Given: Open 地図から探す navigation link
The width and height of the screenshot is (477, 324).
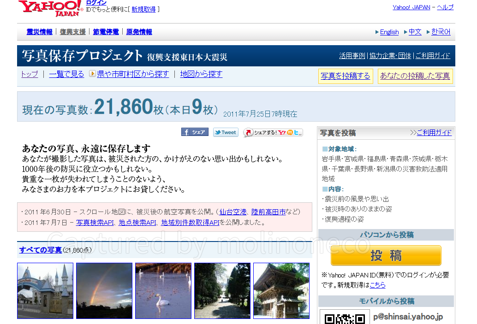Looking at the screenshot, I should point(201,74).
